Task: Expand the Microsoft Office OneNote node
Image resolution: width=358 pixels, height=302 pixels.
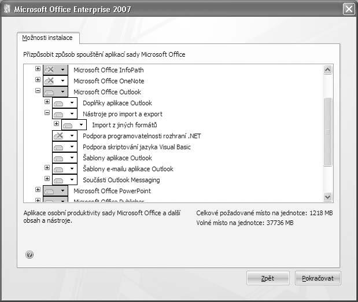Action: pyautogui.click(x=38, y=79)
